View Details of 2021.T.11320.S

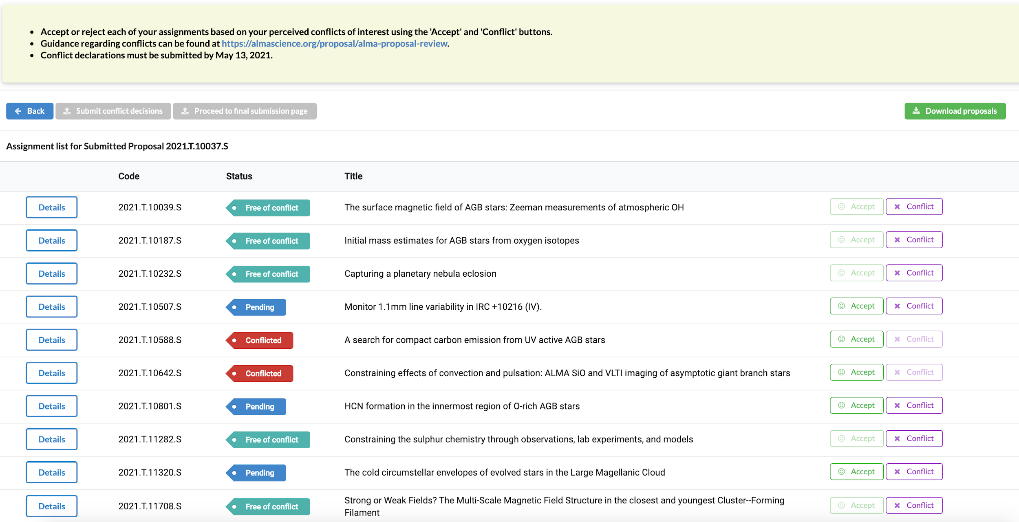tap(51, 472)
